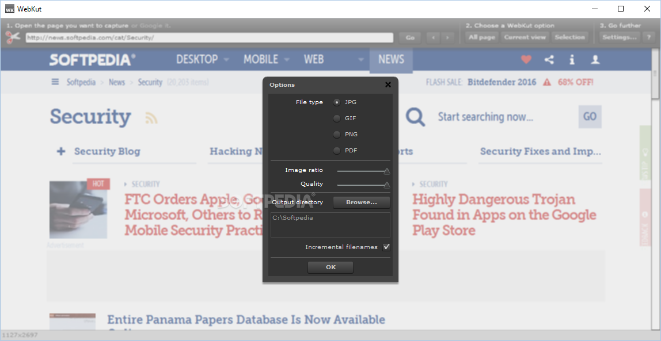Select GIF file type
This screenshot has height=341, width=661.
[337, 118]
